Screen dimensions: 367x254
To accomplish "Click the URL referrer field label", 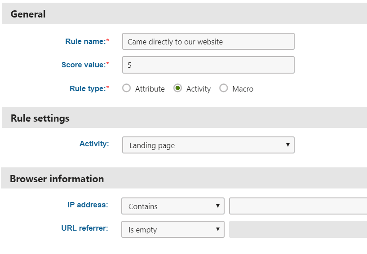I will click(85, 228).
